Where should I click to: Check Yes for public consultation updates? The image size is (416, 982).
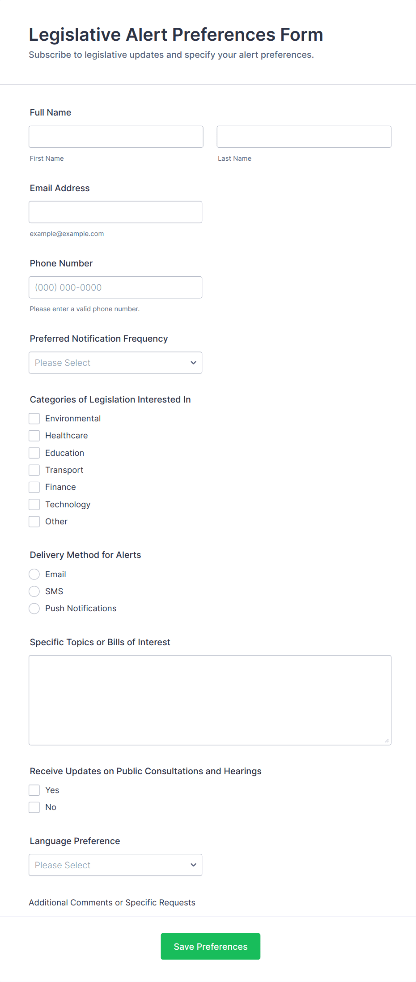(x=34, y=790)
